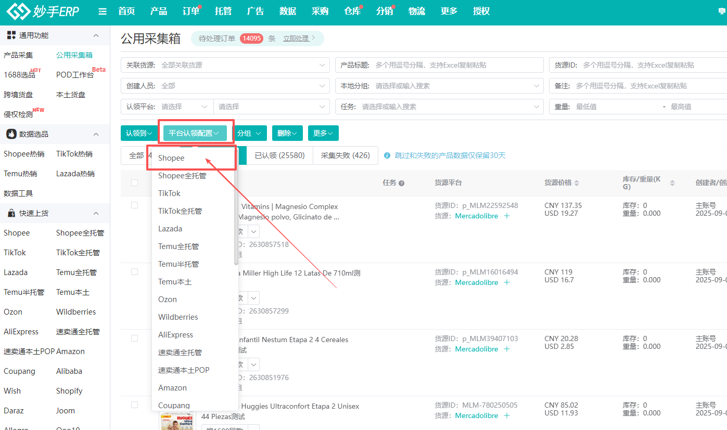Toggle the 平台认领配置 dropdown
The height and width of the screenshot is (430, 727).
coord(195,133)
